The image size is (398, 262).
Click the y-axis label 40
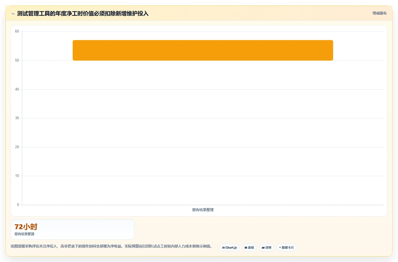pos(17,89)
